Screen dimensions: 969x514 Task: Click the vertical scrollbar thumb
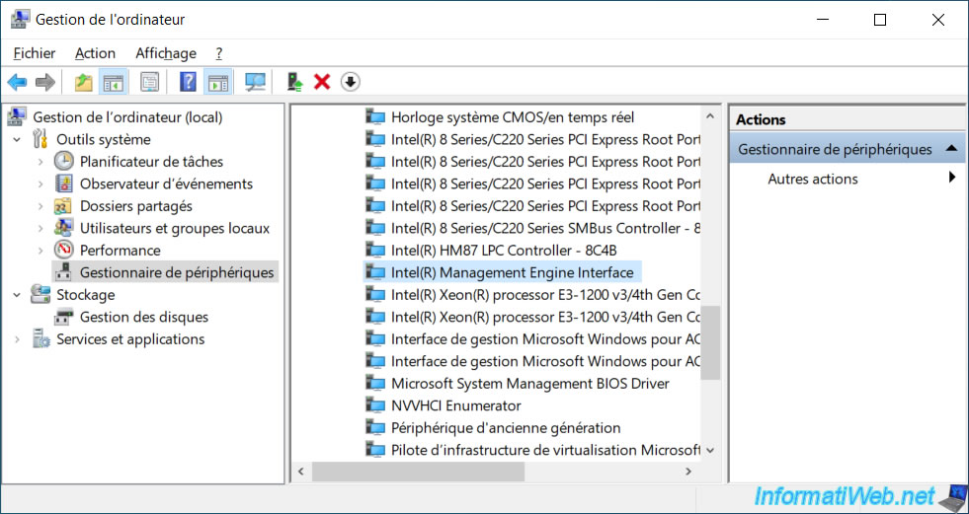[710, 341]
